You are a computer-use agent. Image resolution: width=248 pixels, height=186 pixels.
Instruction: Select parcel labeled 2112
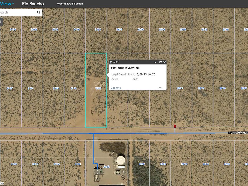[55, 29]
